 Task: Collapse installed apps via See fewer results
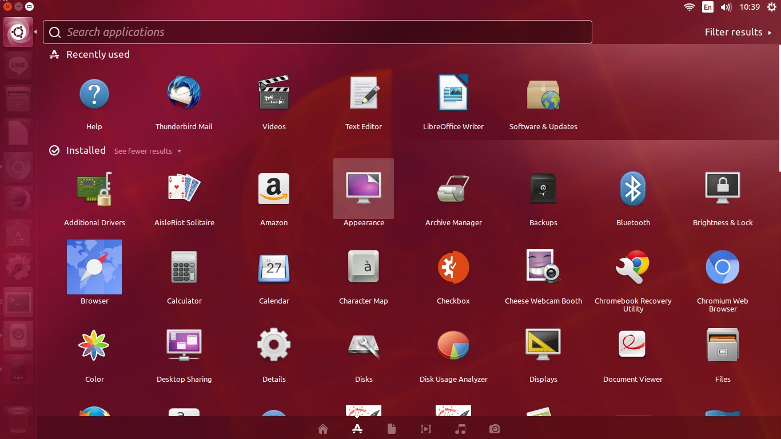148,151
